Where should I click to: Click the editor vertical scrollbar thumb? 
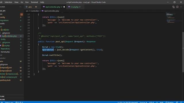183,52
